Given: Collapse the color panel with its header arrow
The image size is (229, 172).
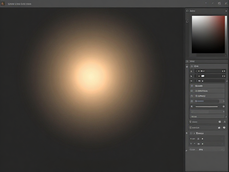Looking at the screenshot, I should (226, 11).
